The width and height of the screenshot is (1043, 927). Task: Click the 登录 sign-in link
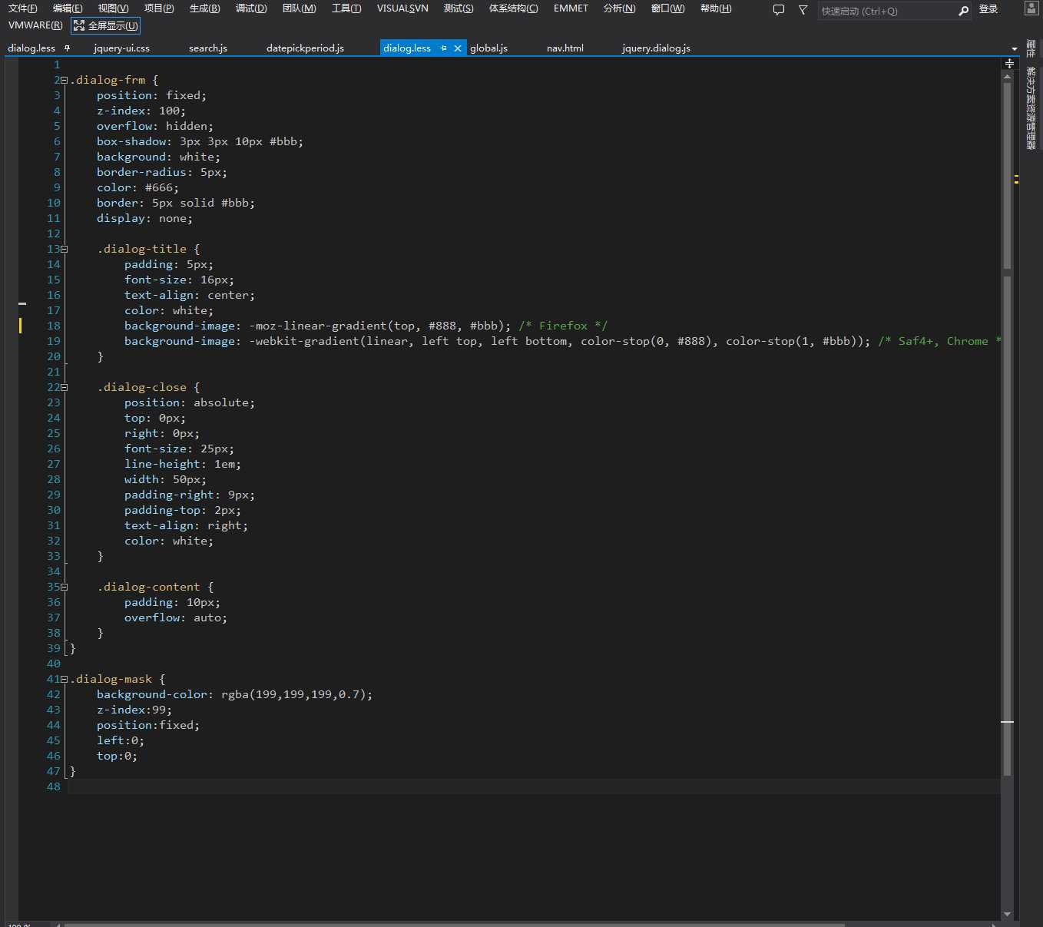[988, 10]
